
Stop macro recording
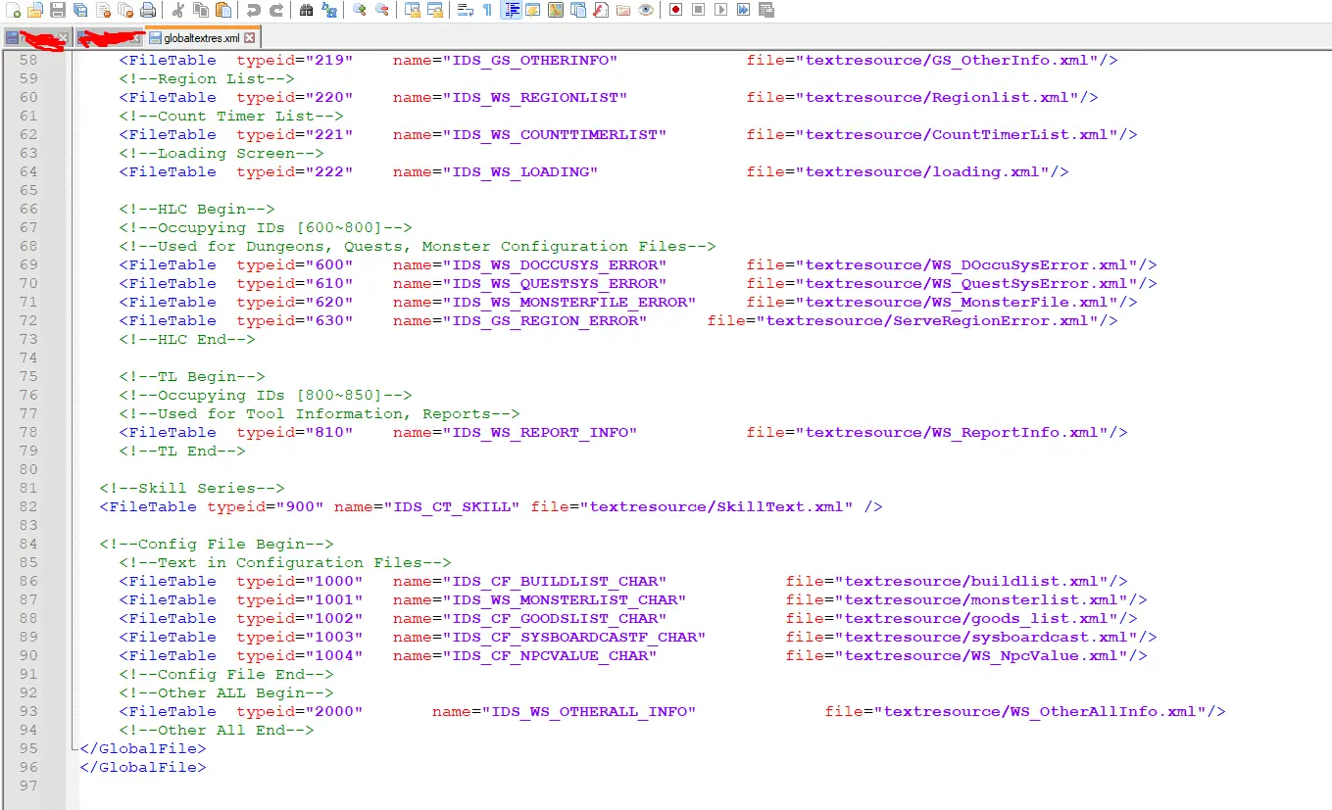[698, 10]
